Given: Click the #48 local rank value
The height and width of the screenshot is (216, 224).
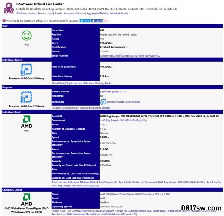Looking at the screenshot, I should pos(102,30).
